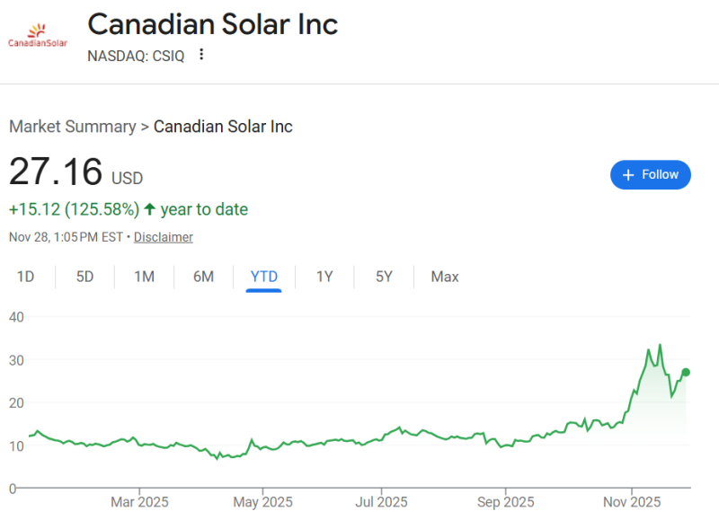The width and height of the screenshot is (719, 520).
Task: Click the green current price dot on chart
Action: [x=686, y=372]
